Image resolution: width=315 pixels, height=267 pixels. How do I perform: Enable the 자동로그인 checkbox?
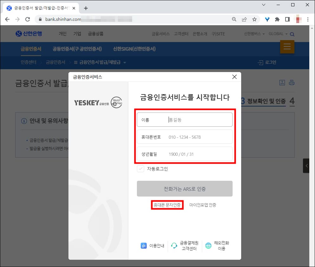coord(141,169)
